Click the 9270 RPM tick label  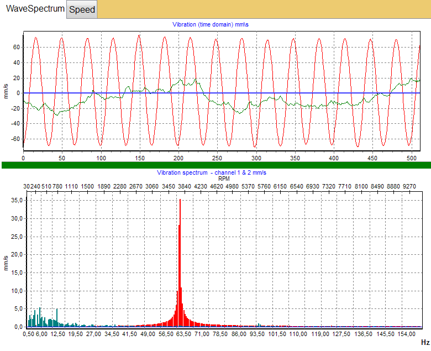pos(409,186)
